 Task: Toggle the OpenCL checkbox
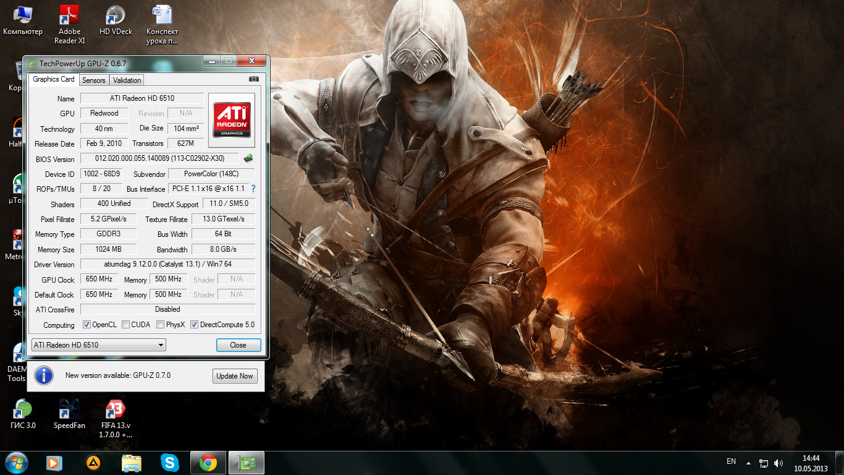click(87, 325)
